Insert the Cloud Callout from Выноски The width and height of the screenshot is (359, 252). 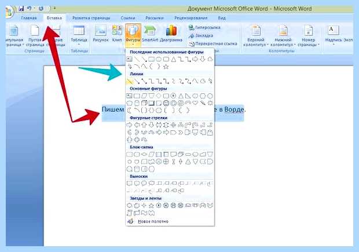click(151, 184)
